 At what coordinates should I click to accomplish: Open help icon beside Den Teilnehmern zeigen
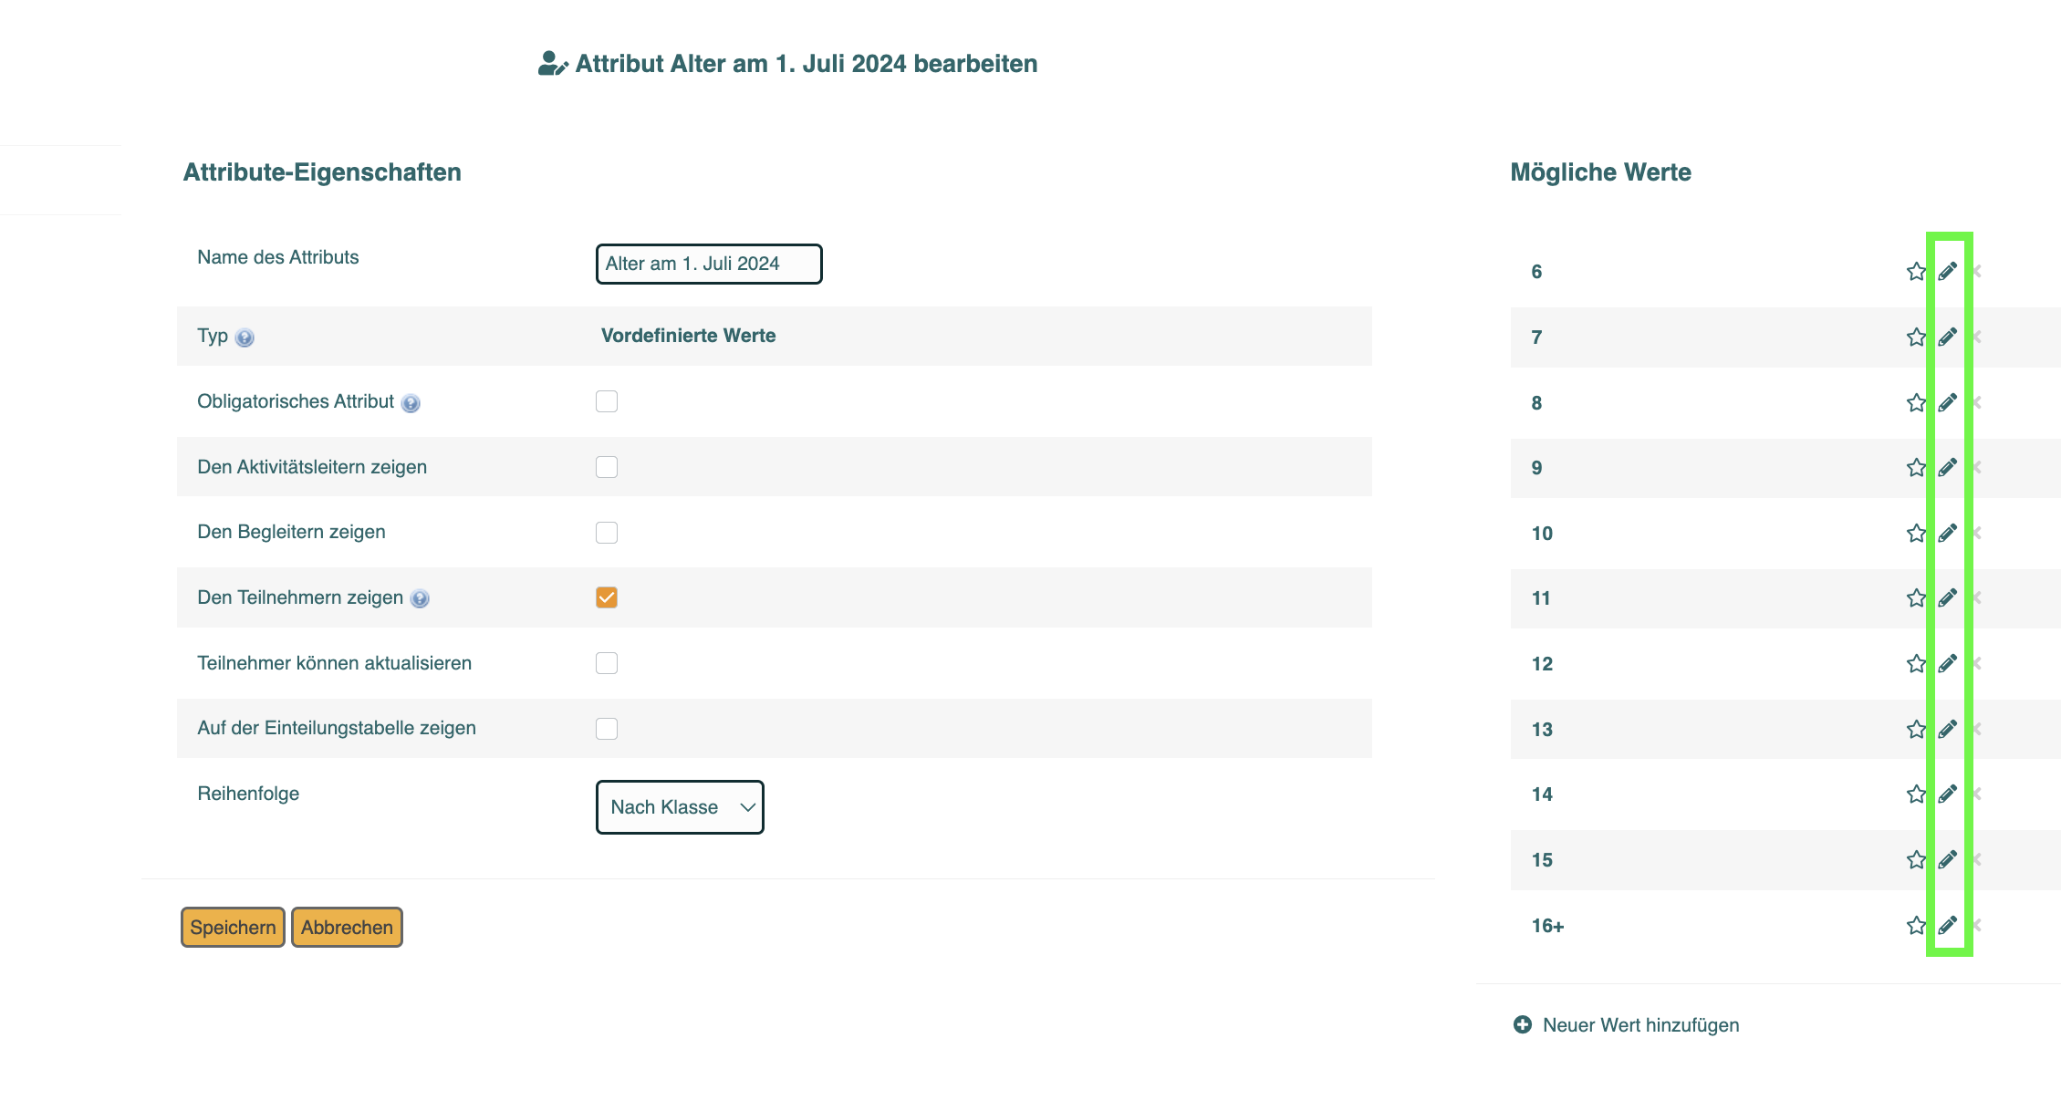tap(420, 598)
